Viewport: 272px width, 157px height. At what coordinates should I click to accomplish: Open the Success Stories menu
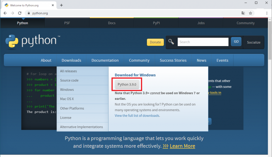173,60
